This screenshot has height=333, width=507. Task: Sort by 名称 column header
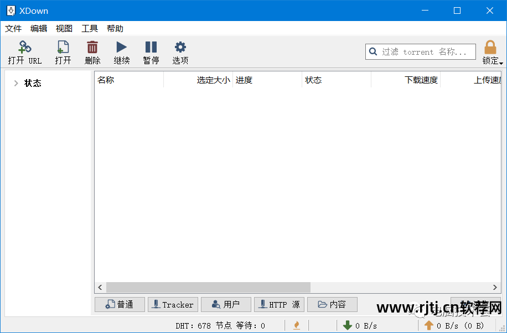click(129, 80)
